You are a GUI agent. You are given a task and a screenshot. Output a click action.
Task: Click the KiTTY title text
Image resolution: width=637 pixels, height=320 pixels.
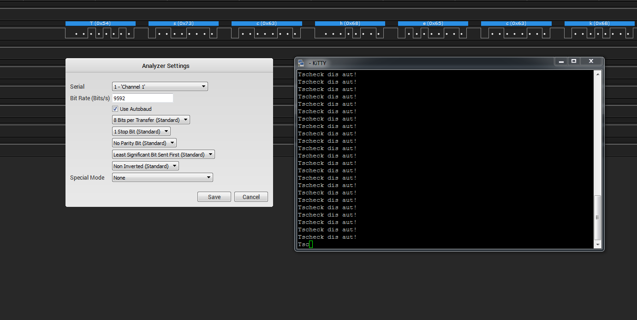tap(317, 63)
